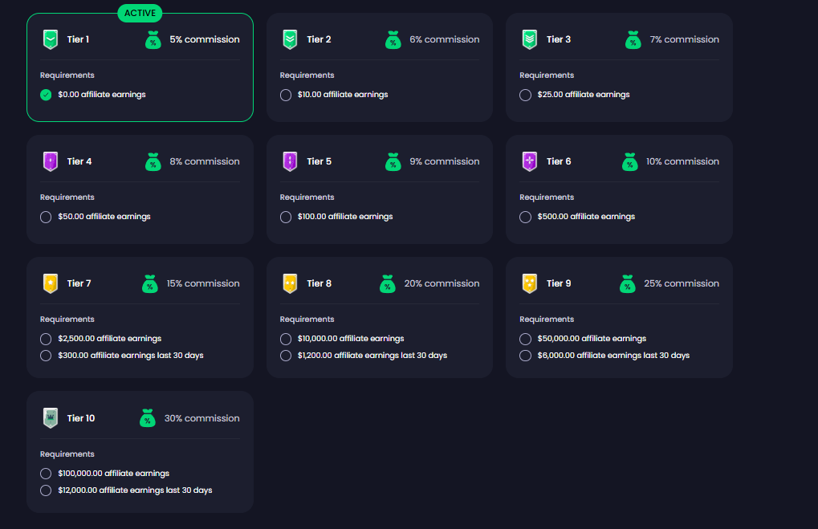818x529 pixels.
Task: Click the 'Tier 7' title text
Action: click(79, 284)
